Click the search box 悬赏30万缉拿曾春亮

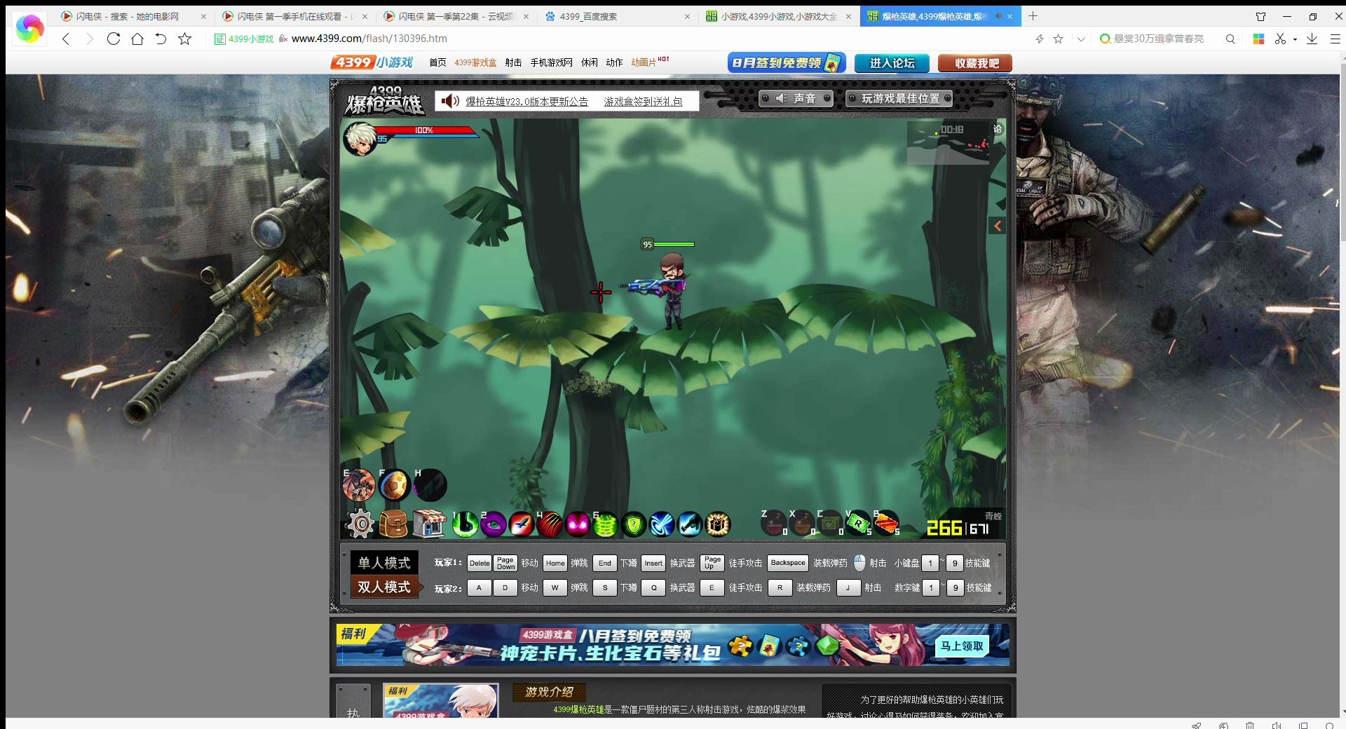[x=1158, y=39]
